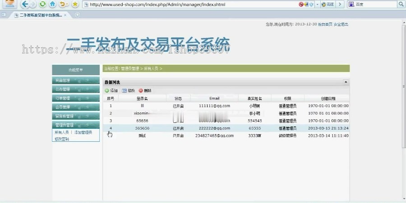Open the 订单管理 menu section

click(76, 98)
